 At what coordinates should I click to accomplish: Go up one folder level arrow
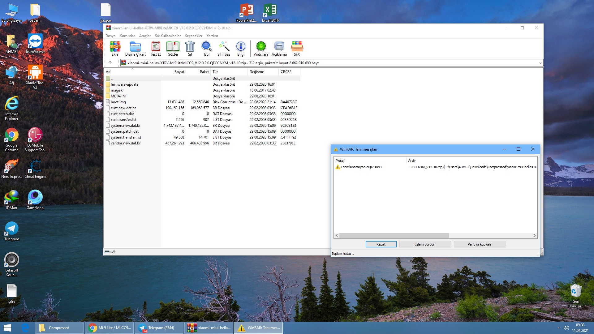click(x=110, y=63)
